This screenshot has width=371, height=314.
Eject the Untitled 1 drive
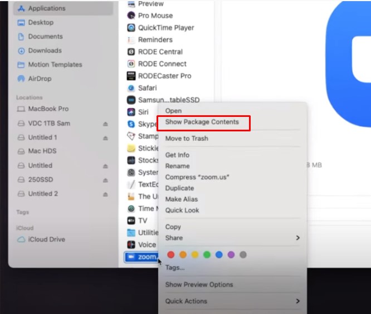(105, 138)
